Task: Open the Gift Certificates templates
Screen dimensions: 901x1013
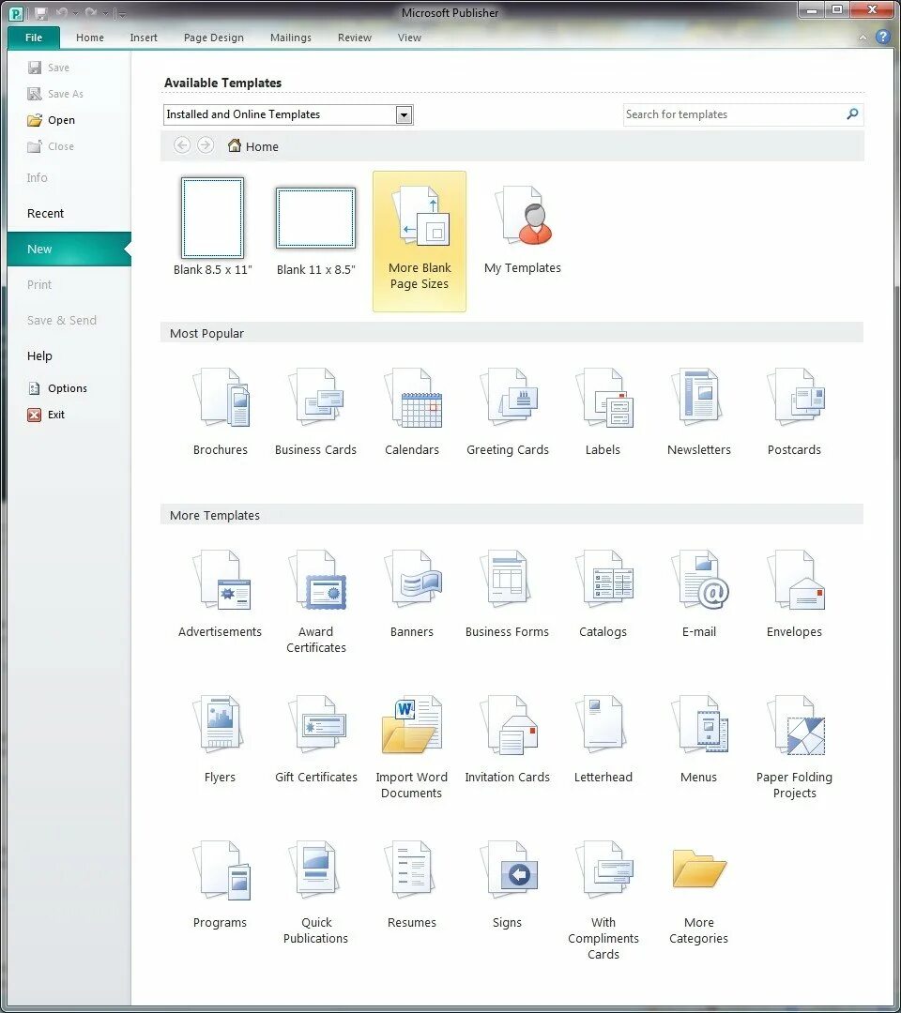Action: [315, 740]
